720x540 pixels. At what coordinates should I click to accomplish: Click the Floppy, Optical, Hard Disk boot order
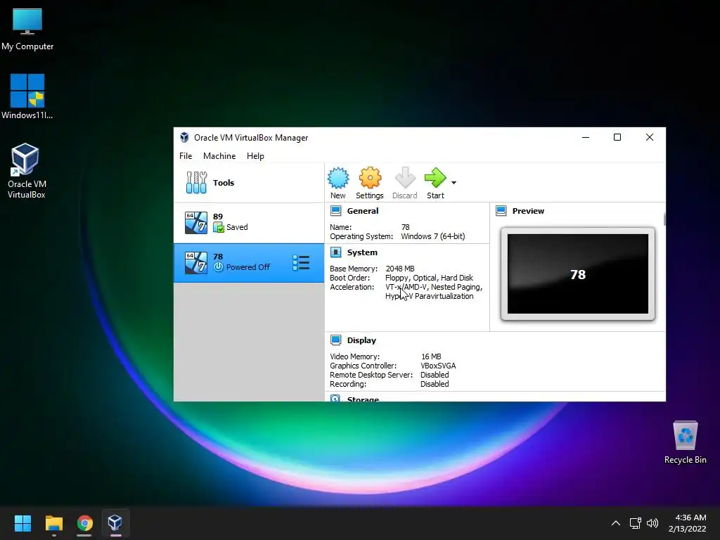[x=429, y=278]
